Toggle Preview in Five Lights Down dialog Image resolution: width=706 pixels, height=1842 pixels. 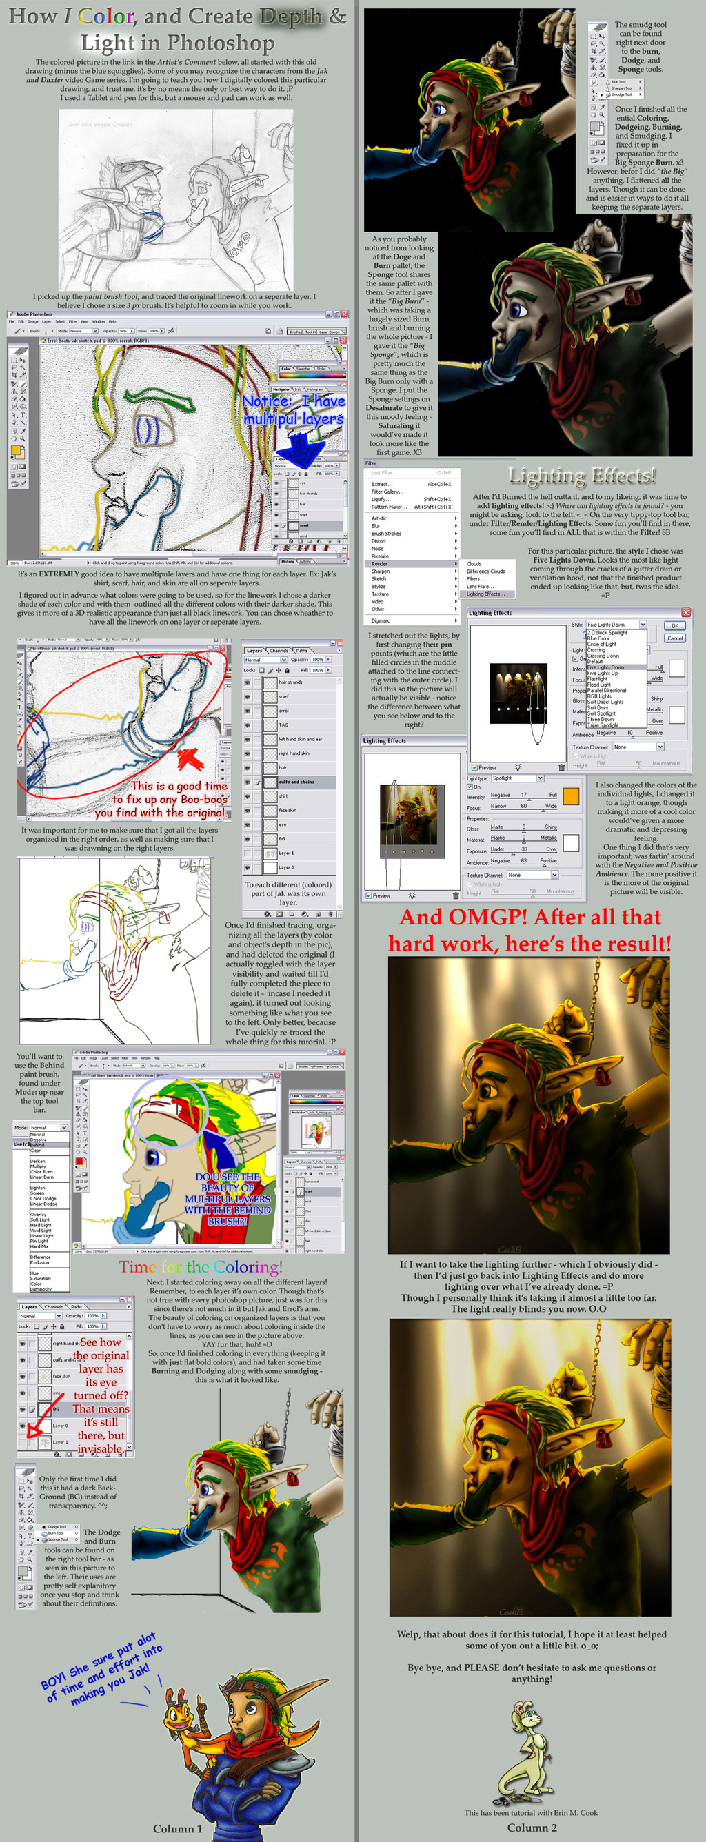click(x=475, y=767)
